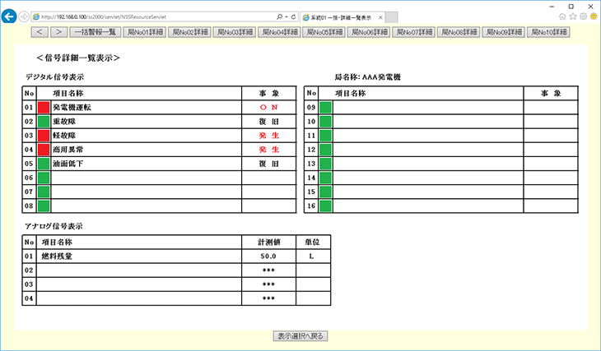
Task: Click red status indicator for 商用異常
Action: tap(44, 150)
